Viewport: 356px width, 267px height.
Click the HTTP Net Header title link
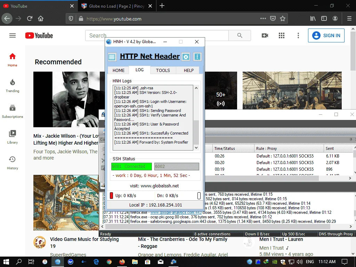[x=149, y=56]
